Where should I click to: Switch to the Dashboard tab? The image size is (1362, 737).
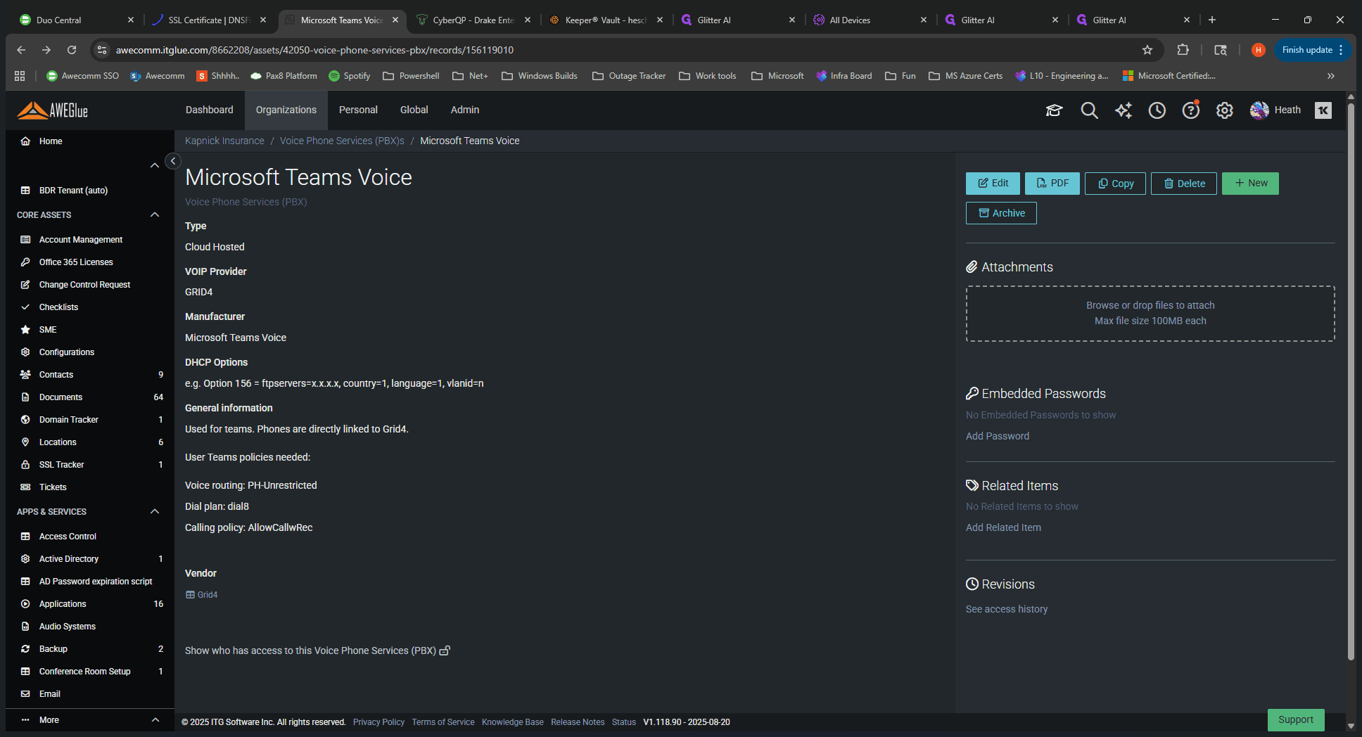coord(210,110)
